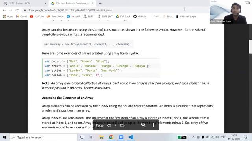Open the ELITE | MT bookmark
The image size is (252, 141).
[x=105, y=16]
